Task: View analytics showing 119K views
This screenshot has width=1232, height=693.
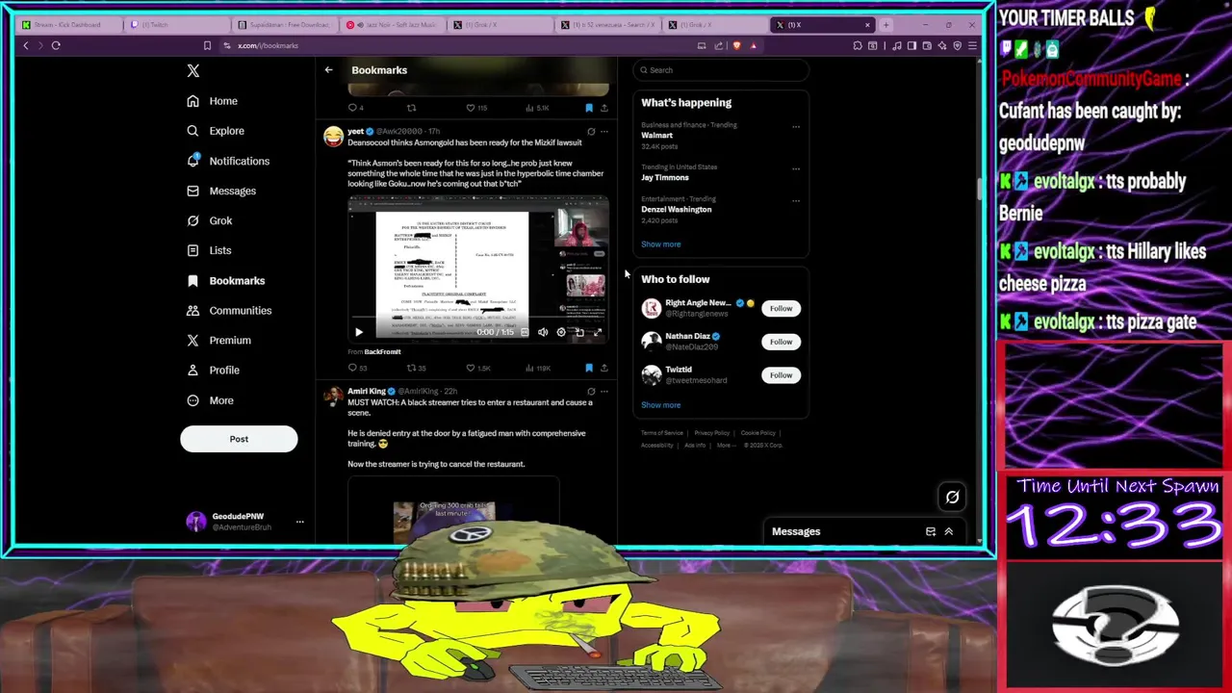Action: tap(537, 368)
